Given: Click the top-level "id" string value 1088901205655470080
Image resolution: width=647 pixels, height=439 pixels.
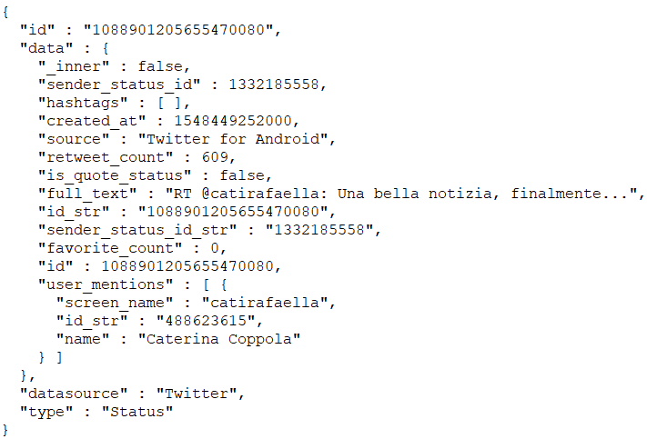Looking at the screenshot, I should pyautogui.click(x=178, y=30).
